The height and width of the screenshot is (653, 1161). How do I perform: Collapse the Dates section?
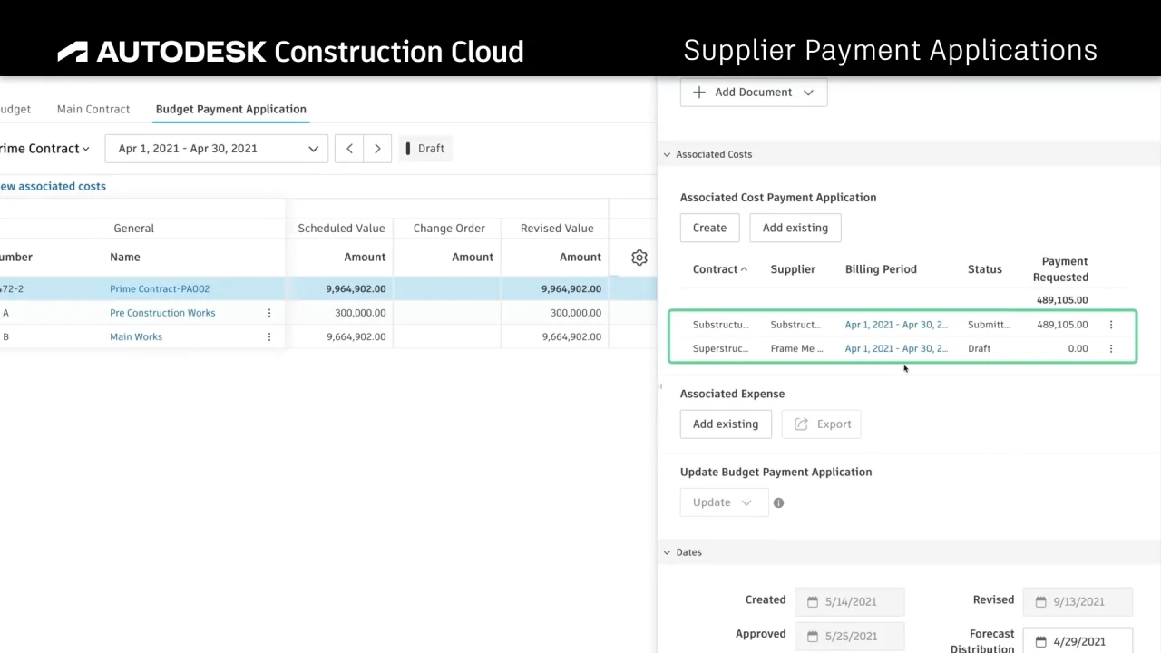point(667,552)
